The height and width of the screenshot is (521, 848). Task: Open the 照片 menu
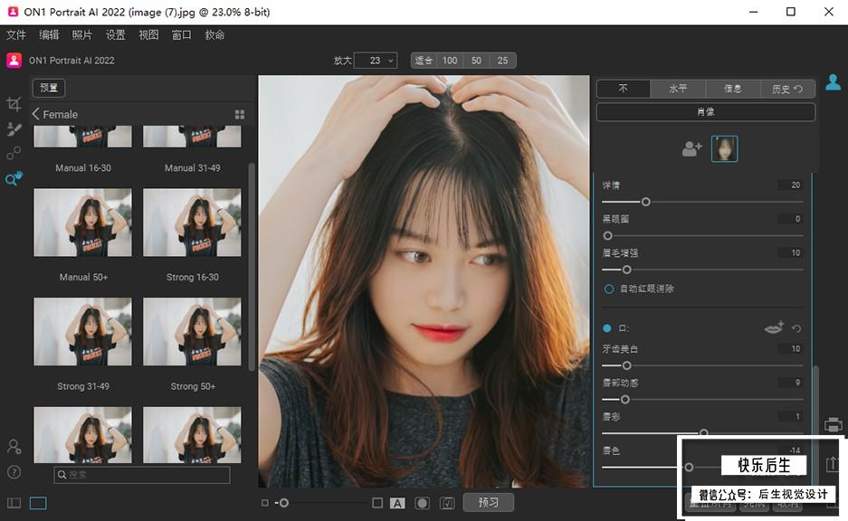coord(82,35)
